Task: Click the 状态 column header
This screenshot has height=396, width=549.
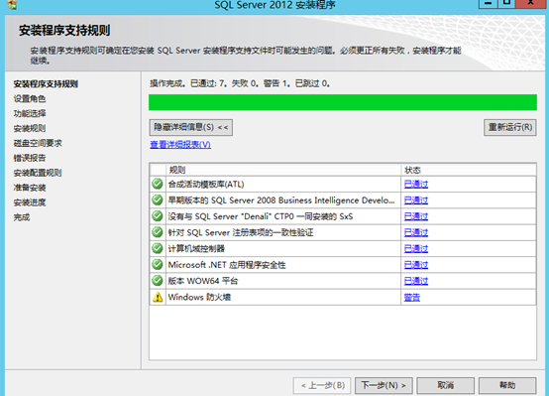Action: tap(468, 170)
